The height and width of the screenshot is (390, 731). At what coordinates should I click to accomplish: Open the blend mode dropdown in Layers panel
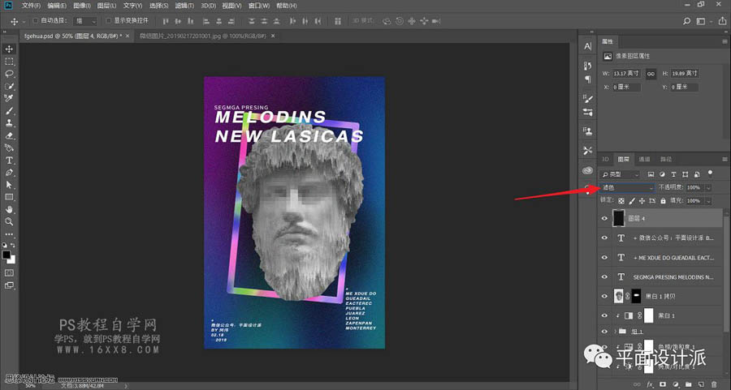tap(627, 187)
